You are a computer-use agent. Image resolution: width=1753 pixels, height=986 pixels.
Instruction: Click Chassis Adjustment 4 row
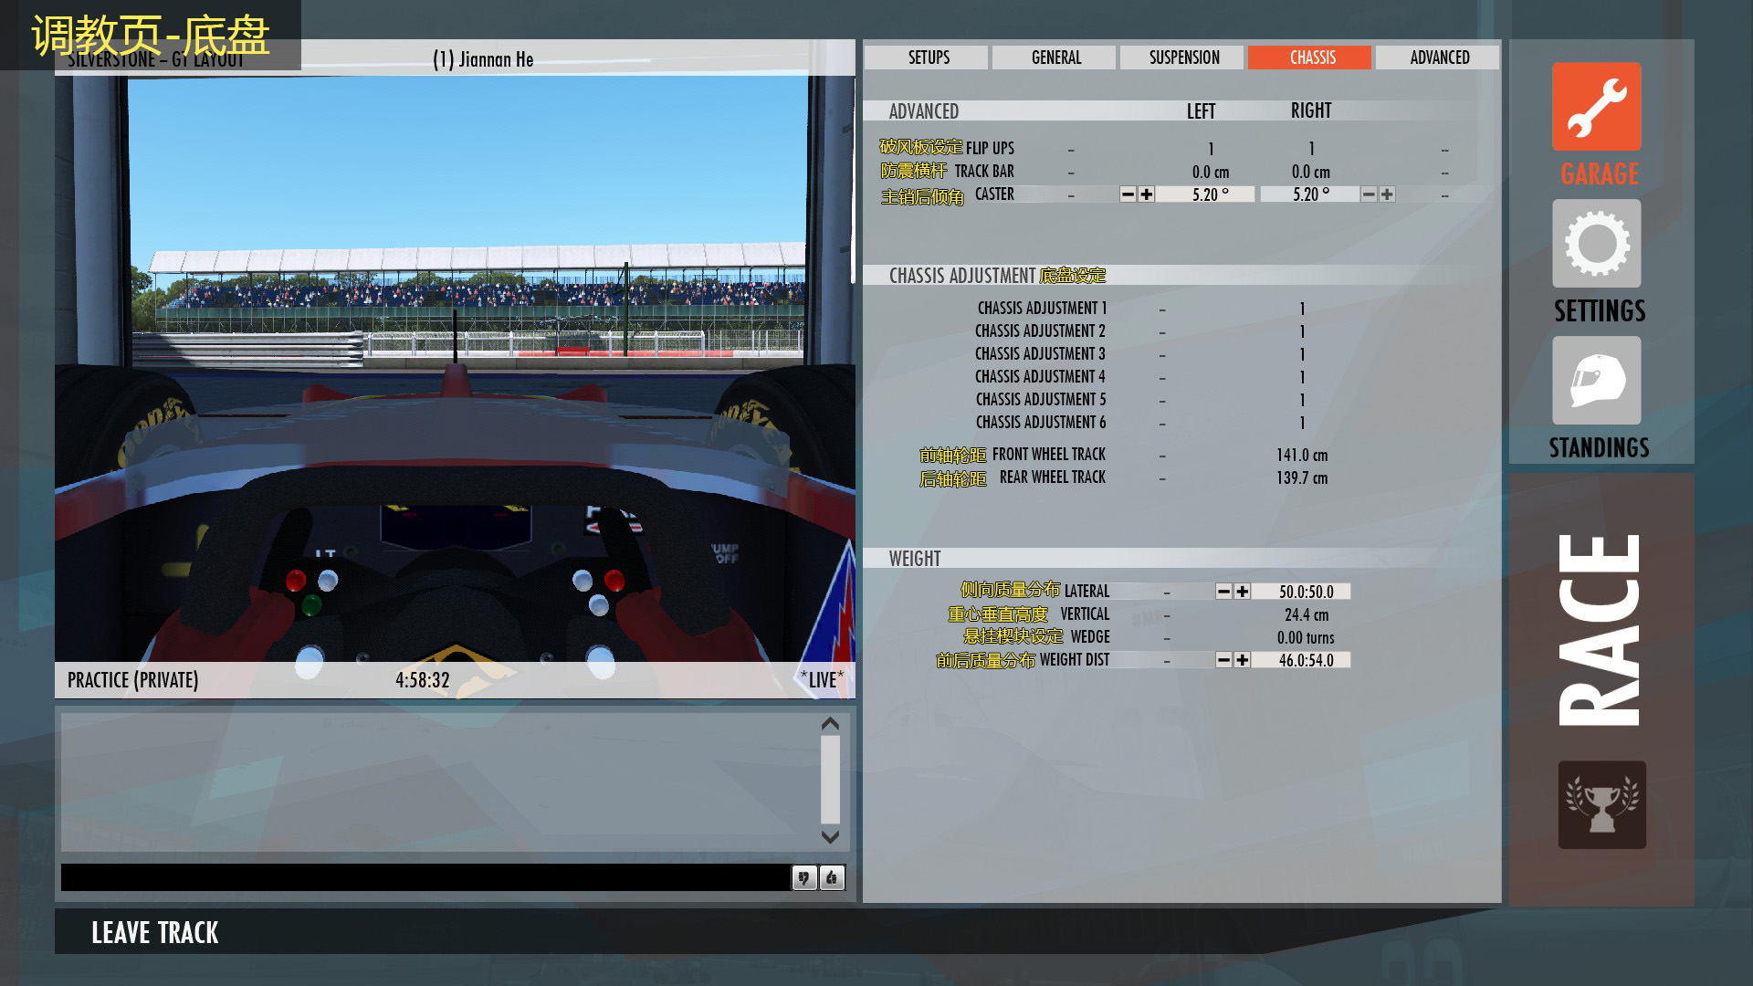[x=1141, y=377]
